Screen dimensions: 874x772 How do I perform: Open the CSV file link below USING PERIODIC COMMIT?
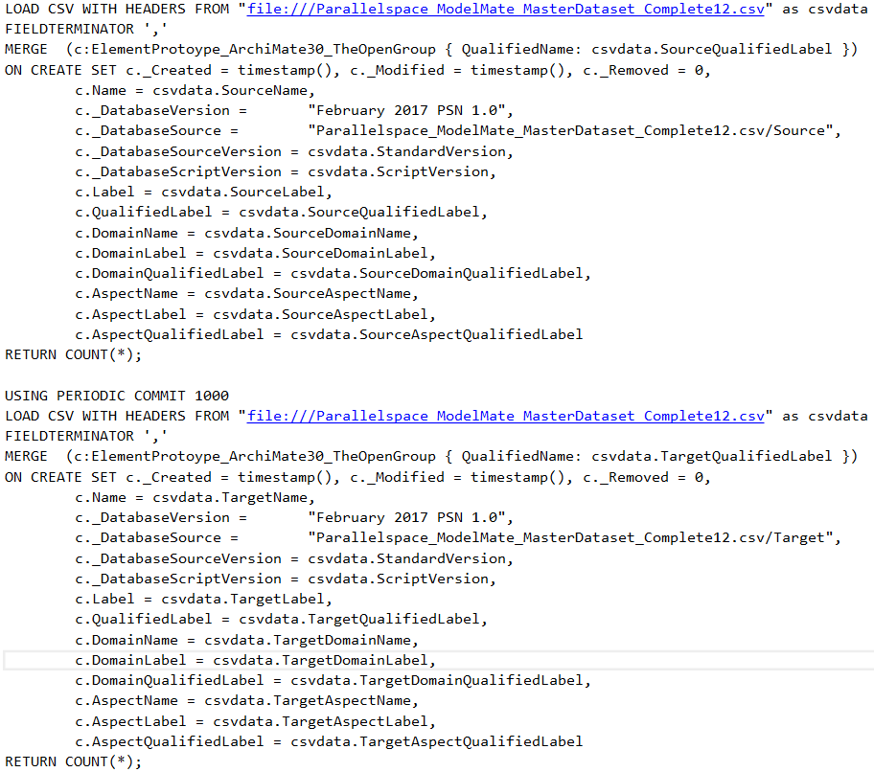506,416
